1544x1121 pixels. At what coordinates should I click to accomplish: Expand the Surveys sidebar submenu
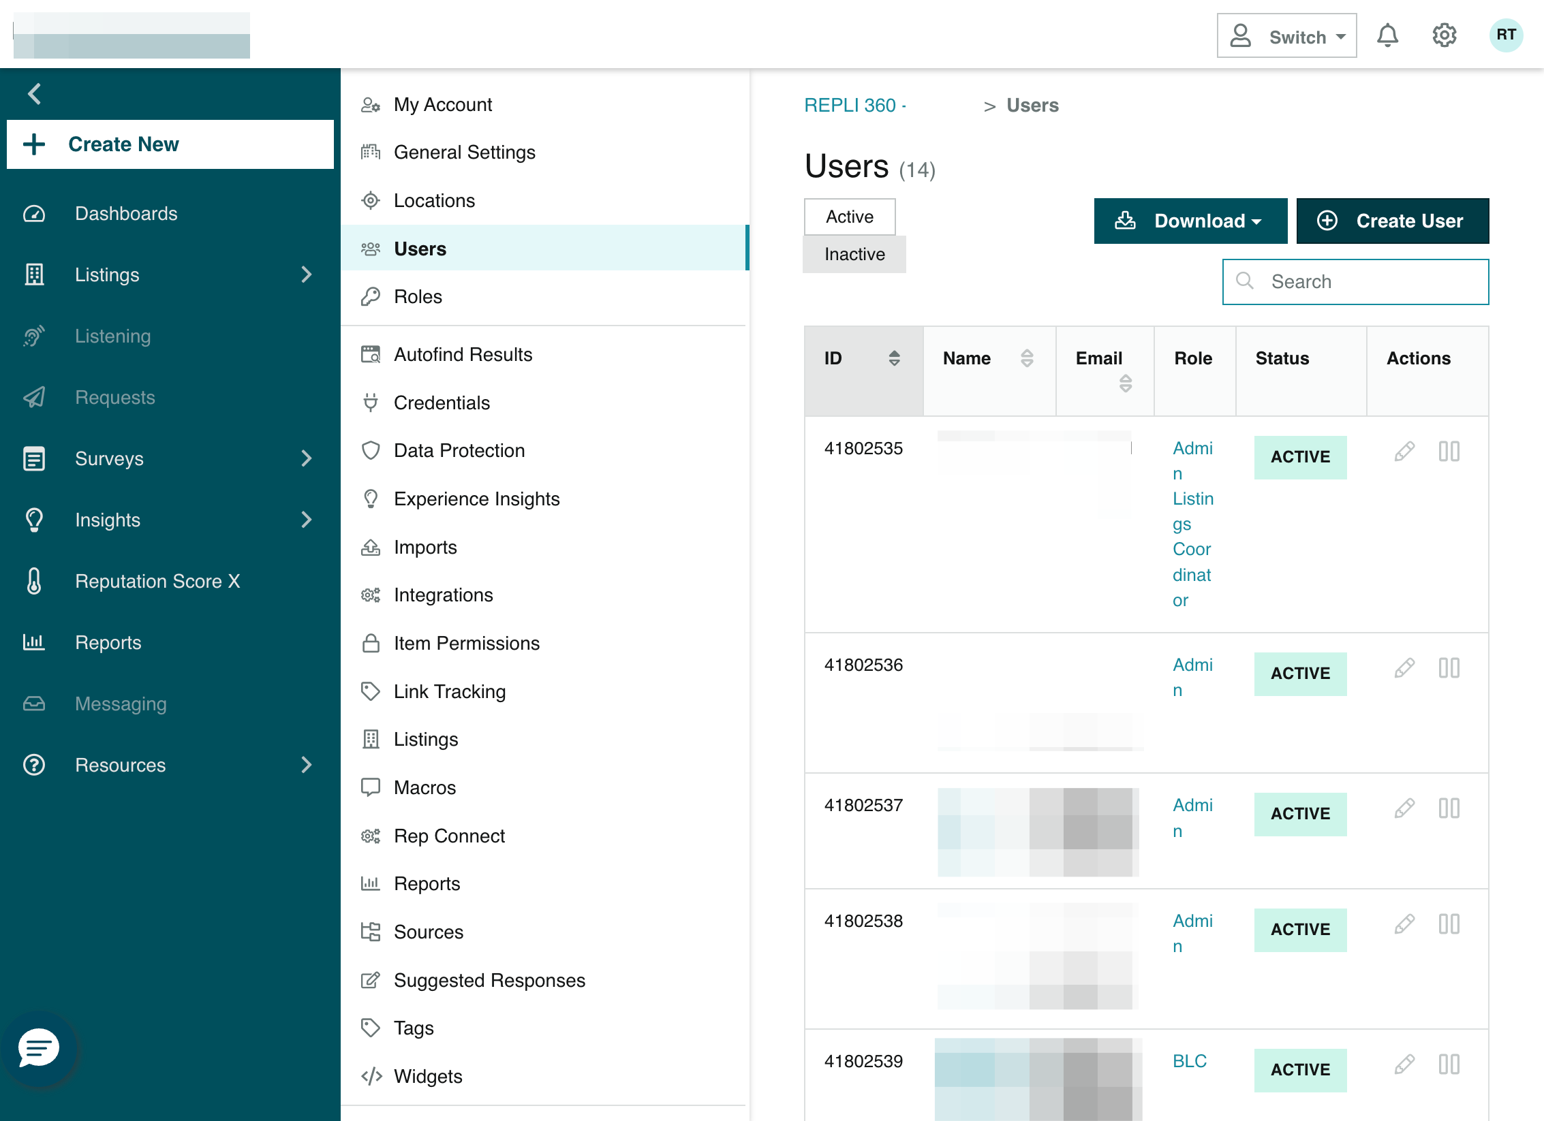pyautogui.click(x=307, y=458)
